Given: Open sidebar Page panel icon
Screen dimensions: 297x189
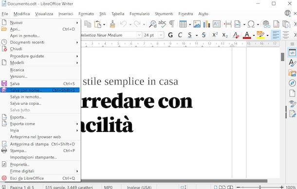Looking at the screenshot, I should [292, 93].
